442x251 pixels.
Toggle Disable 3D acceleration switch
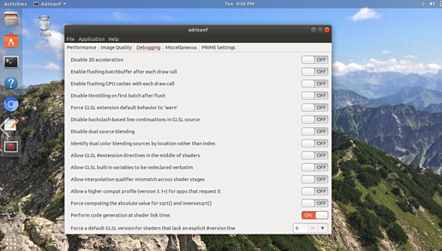click(314, 60)
